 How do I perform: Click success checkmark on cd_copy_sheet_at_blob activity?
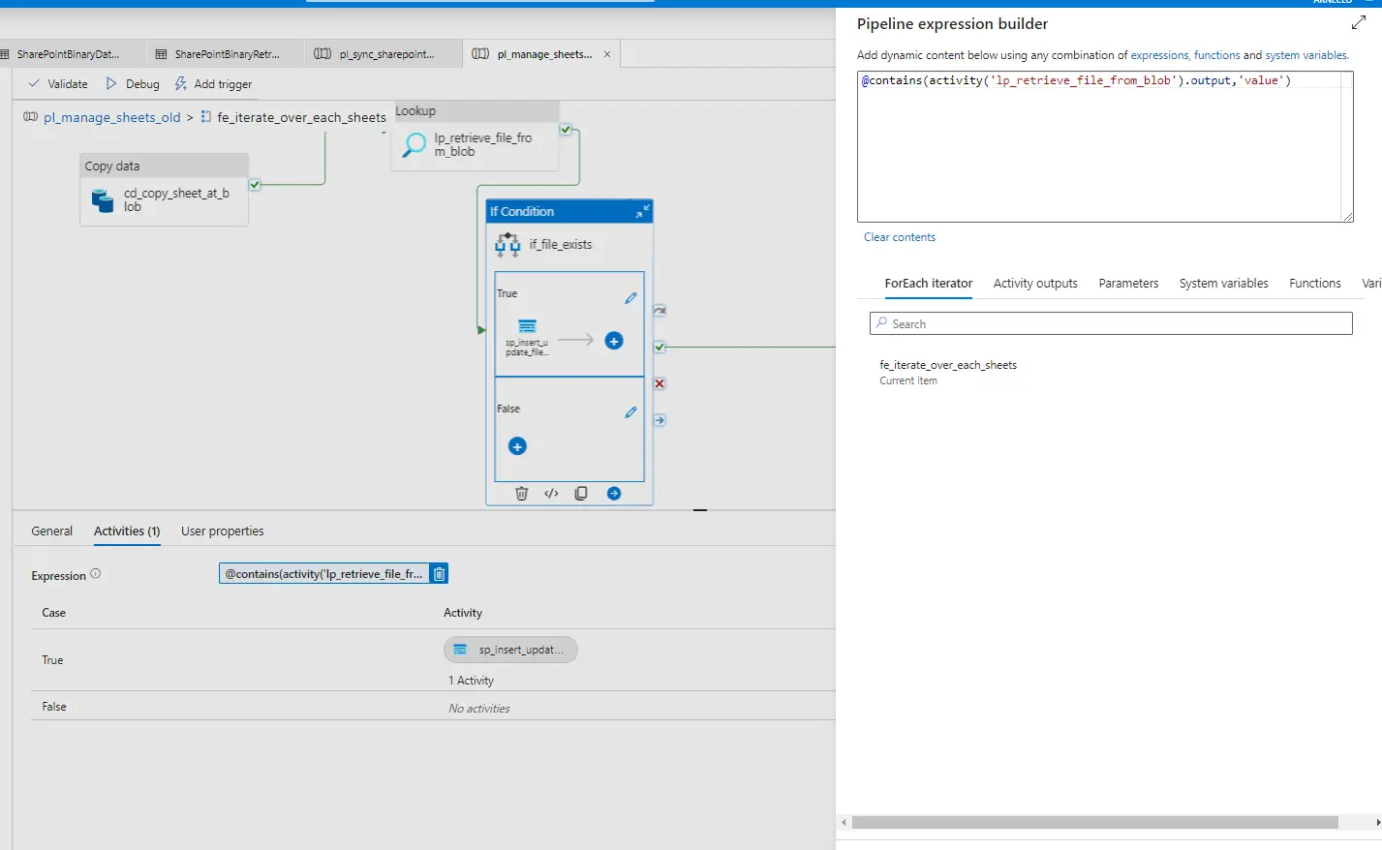pyautogui.click(x=255, y=185)
